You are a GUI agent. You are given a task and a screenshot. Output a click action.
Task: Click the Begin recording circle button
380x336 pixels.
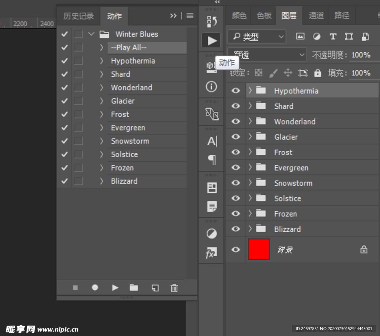(95, 288)
